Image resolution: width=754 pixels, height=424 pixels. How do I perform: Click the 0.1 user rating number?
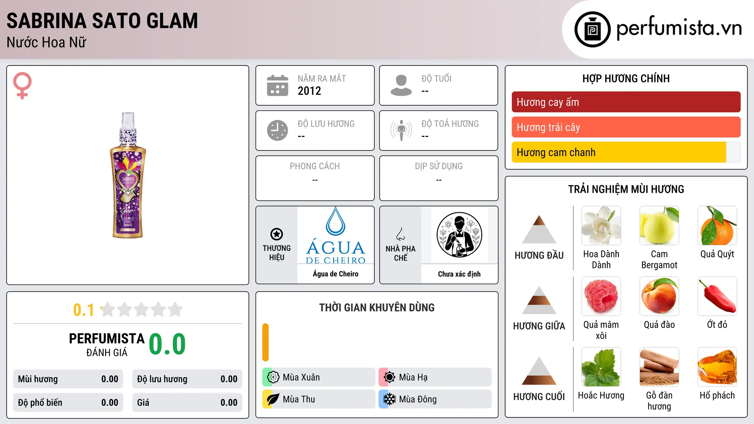[x=84, y=310]
